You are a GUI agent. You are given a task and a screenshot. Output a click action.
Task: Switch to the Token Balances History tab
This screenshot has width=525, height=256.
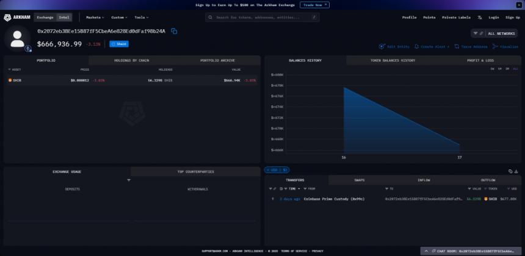tap(393, 60)
